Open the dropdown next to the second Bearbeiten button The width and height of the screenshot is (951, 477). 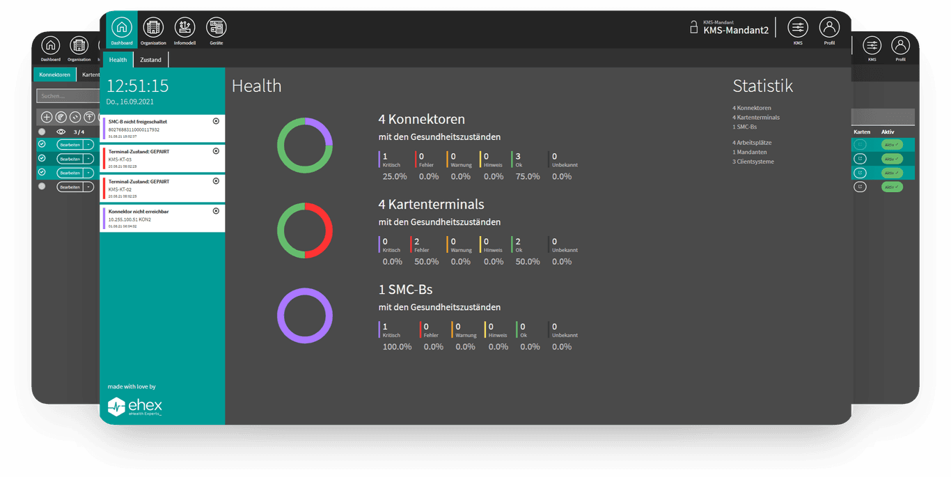click(x=88, y=159)
